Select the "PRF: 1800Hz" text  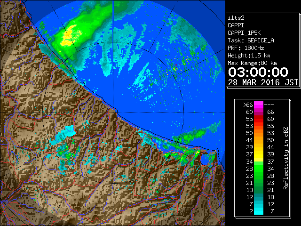(x=246, y=48)
